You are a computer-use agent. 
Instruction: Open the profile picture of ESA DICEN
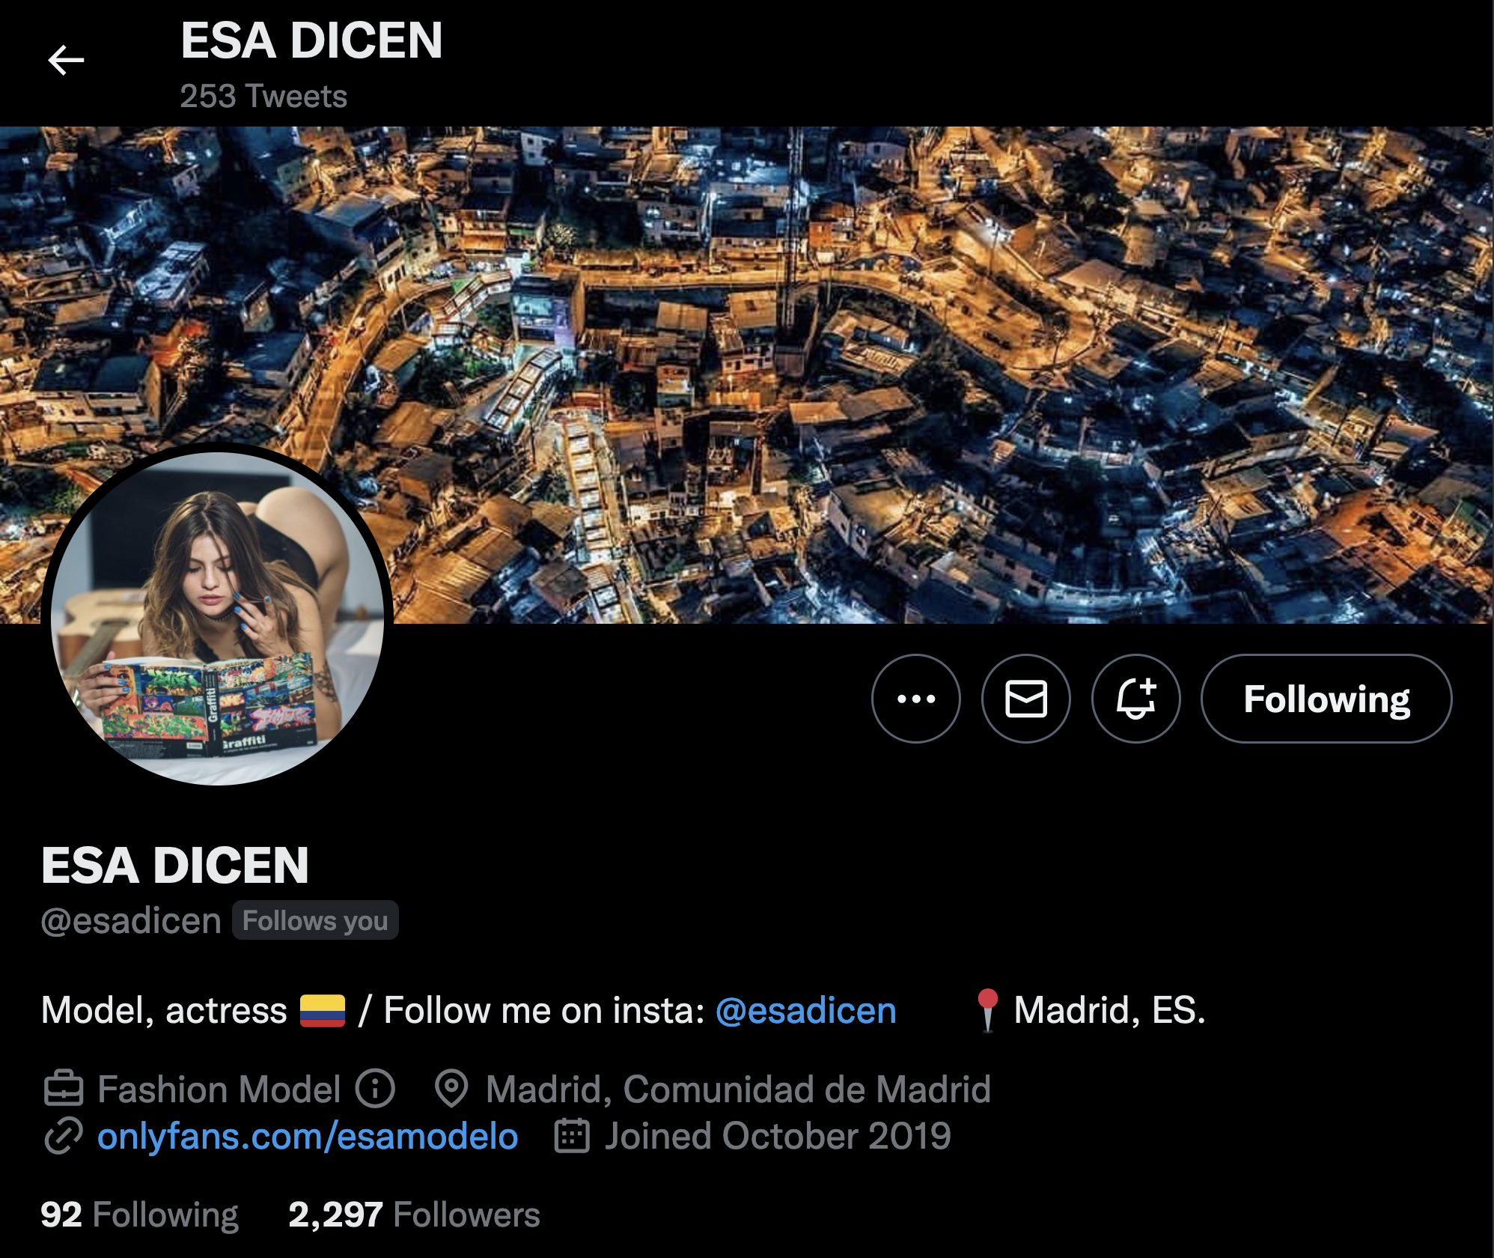pos(217,618)
